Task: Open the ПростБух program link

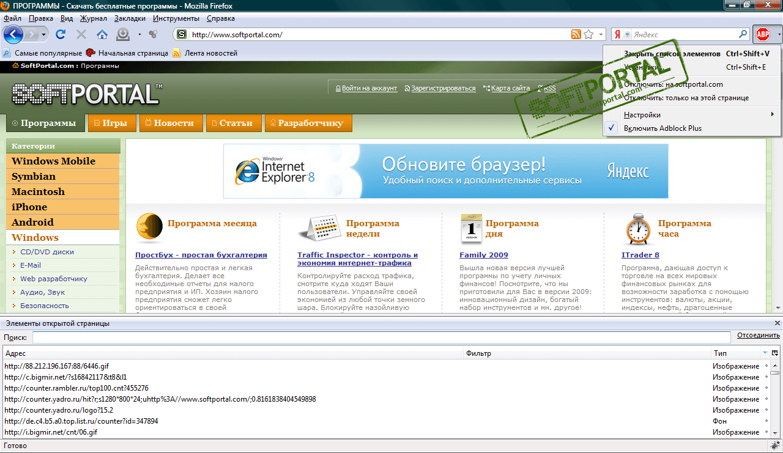Action: click(201, 255)
